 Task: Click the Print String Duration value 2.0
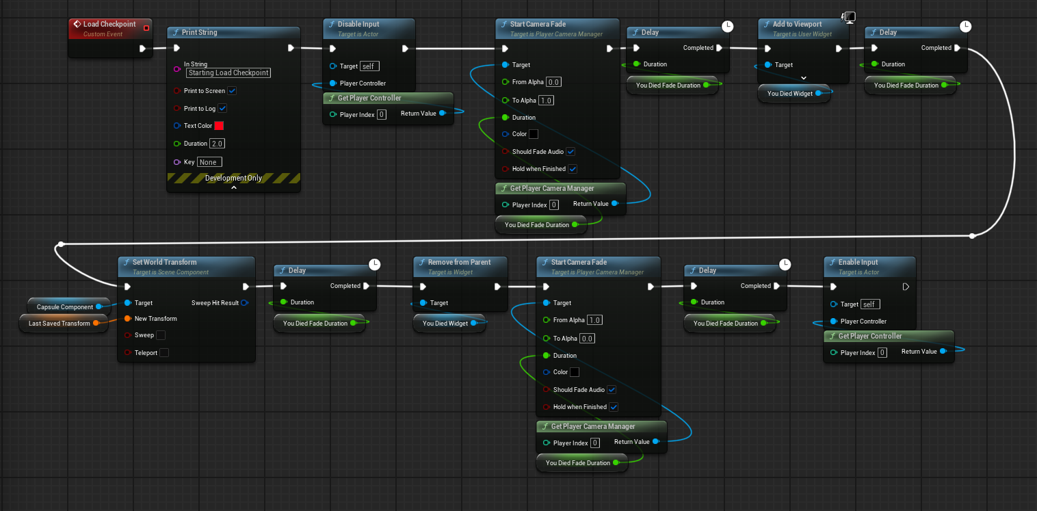(217, 144)
